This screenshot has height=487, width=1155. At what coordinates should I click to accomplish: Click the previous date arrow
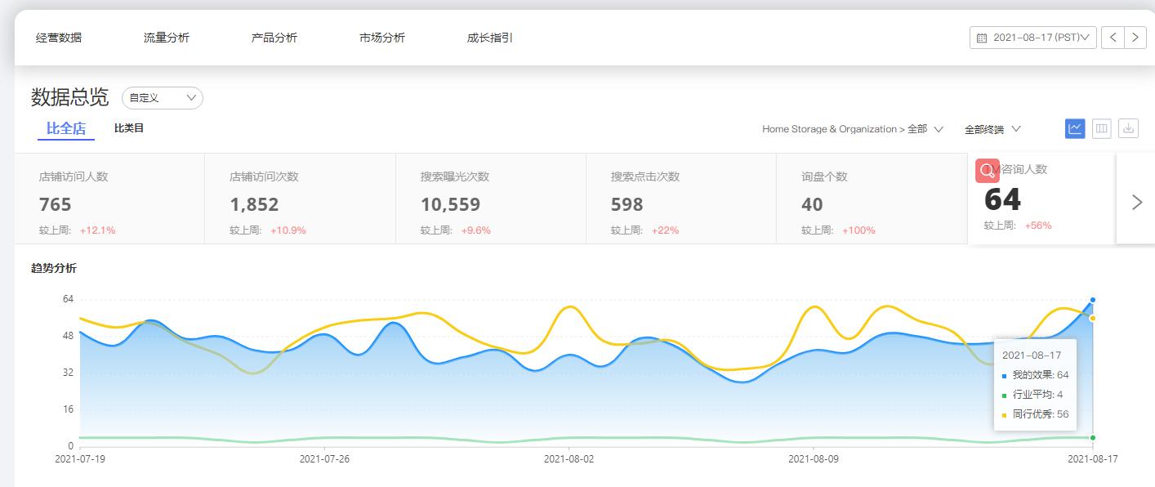point(1113,37)
